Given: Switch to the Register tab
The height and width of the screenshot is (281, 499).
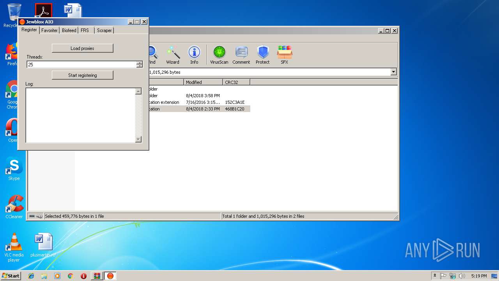Looking at the screenshot, I should pos(29,30).
